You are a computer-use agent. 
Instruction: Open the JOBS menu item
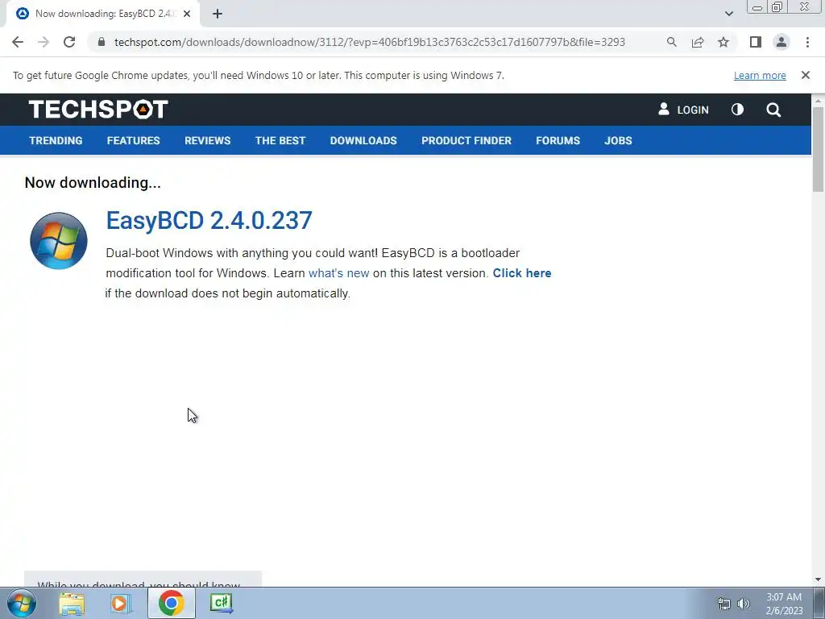coord(618,140)
